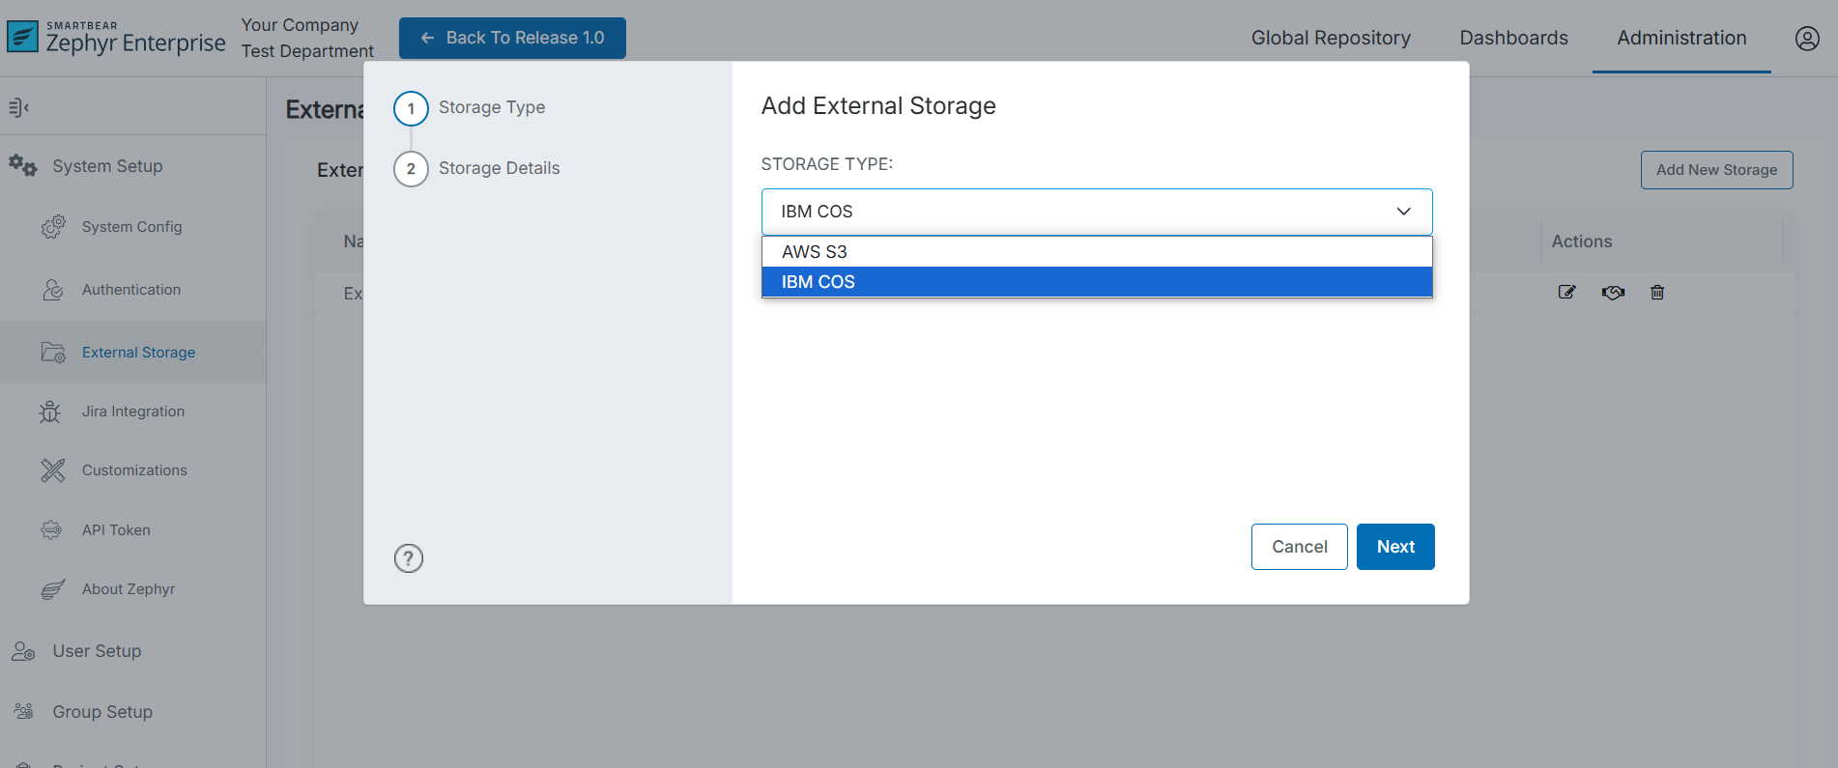Click the Next button
The width and height of the screenshot is (1838, 768).
(1394, 547)
